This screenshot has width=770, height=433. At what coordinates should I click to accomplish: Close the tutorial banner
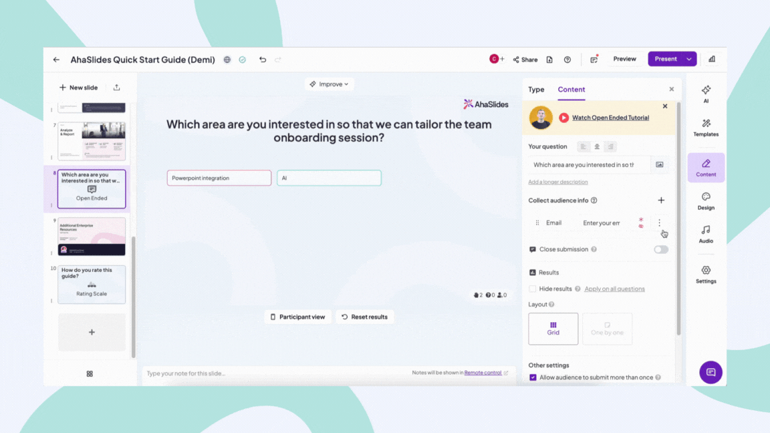(x=665, y=106)
